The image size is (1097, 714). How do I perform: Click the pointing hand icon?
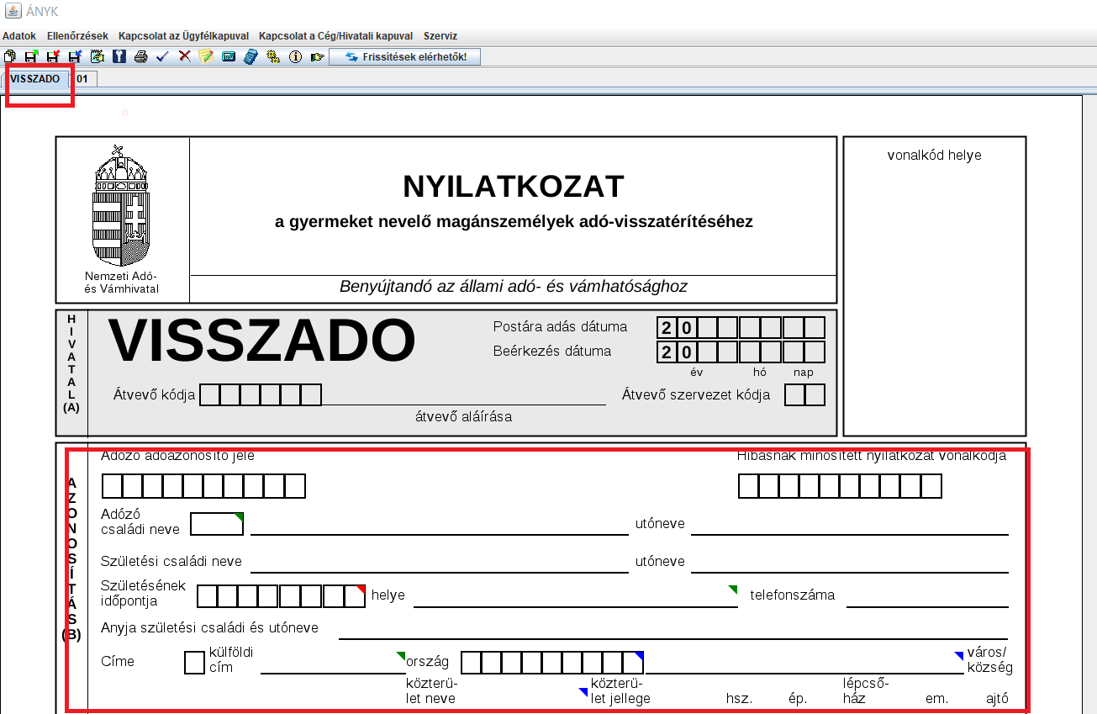pyautogui.click(x=317, y=57)
